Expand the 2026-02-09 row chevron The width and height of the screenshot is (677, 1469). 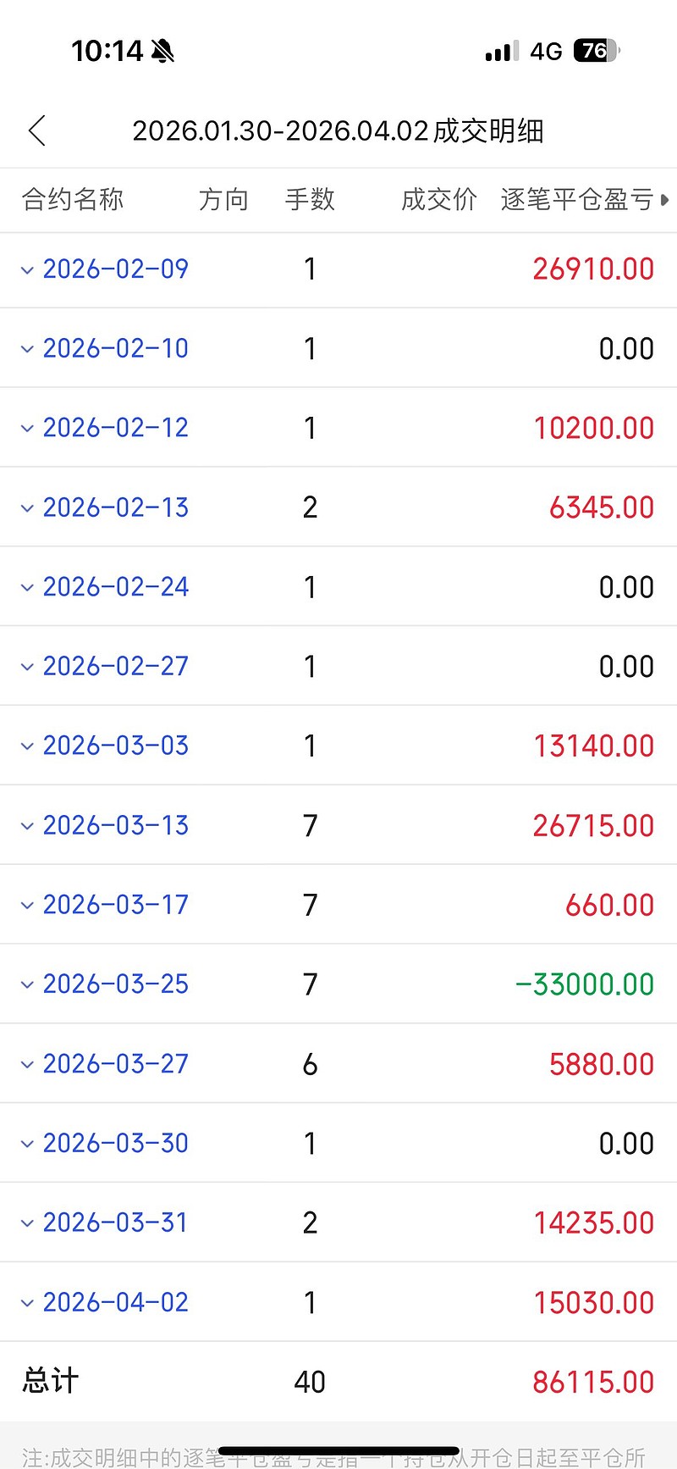(27, 270)
